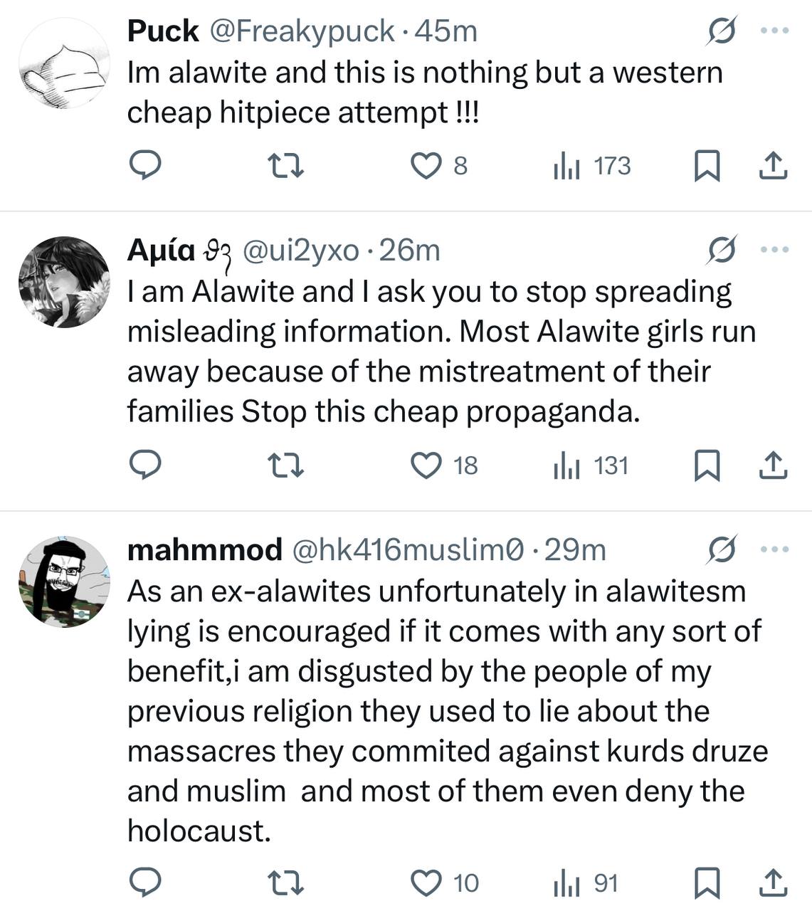The image size is (812, 911).
Task: Like Αμία's tweet with 18 likes
Action: [x=426, y=465]
